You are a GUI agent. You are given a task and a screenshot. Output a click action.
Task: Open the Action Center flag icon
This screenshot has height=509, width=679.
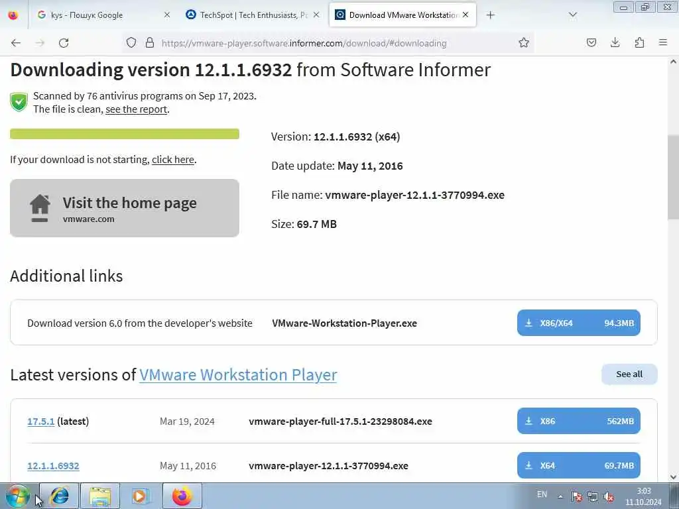pos(576,496)
